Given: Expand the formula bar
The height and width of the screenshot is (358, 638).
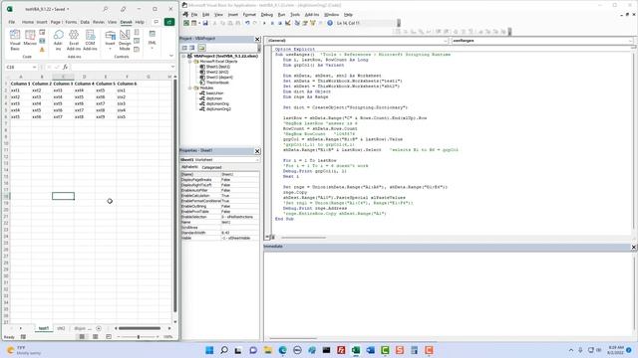Looking at the screenshot, I should [172, 67].
